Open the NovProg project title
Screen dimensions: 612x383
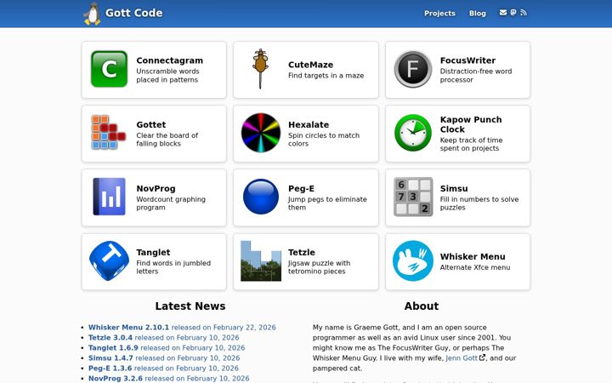coord(156,189)
